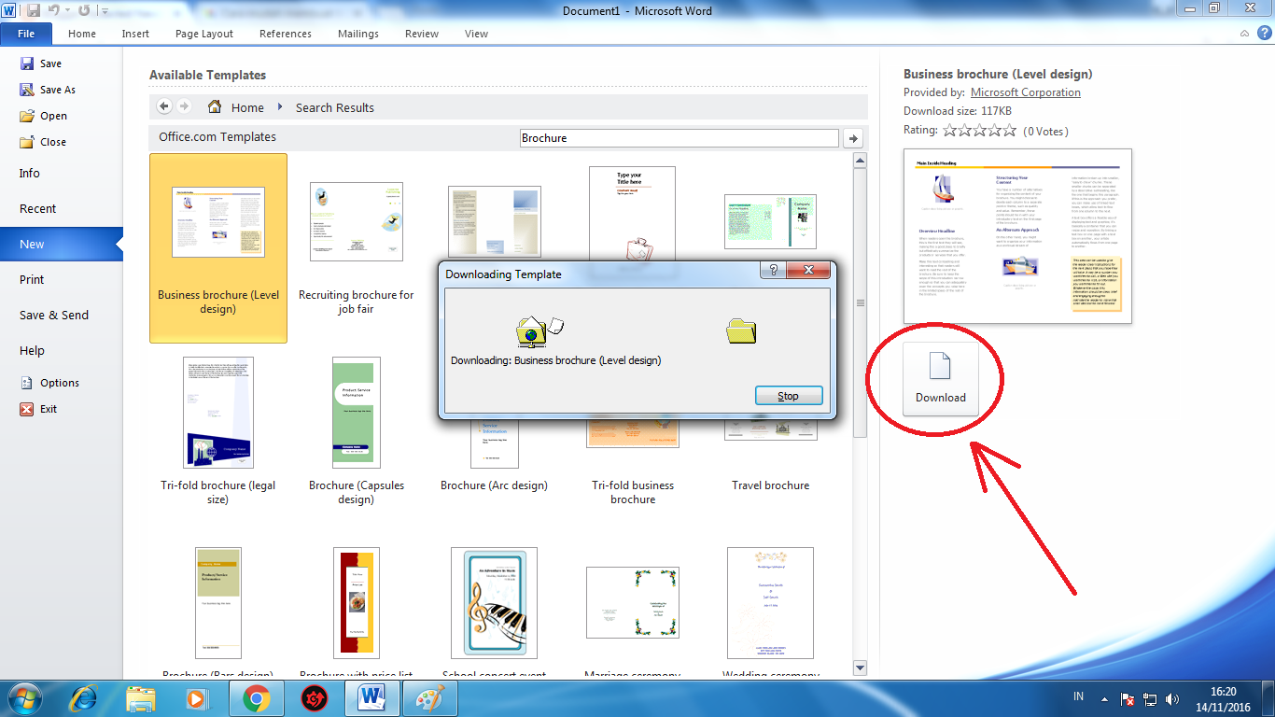Click the templates Forward arrow

184,106
